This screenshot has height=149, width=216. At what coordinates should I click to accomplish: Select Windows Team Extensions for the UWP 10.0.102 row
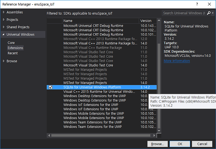coord(102,127)
